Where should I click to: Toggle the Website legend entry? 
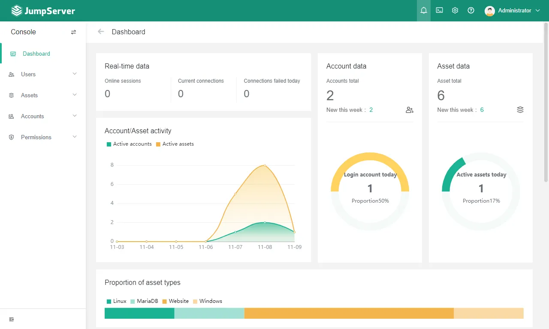tap(175, 301)
